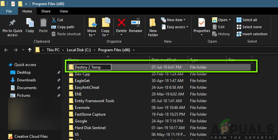Expand the Delete options arrow

point(122,35)
